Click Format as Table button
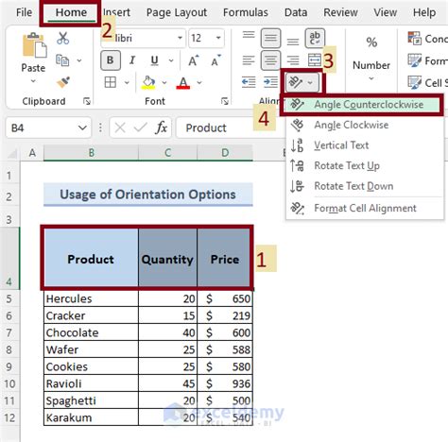Image resolution: width=448 pixels, height=442 pixels. click(x=427, y=60)
